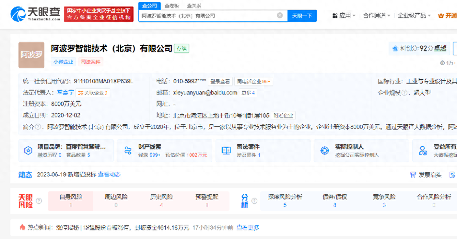Open the 华锋股份首板涨停 news headline
Viewport: 457px width, 239px height.
[123, 228]
